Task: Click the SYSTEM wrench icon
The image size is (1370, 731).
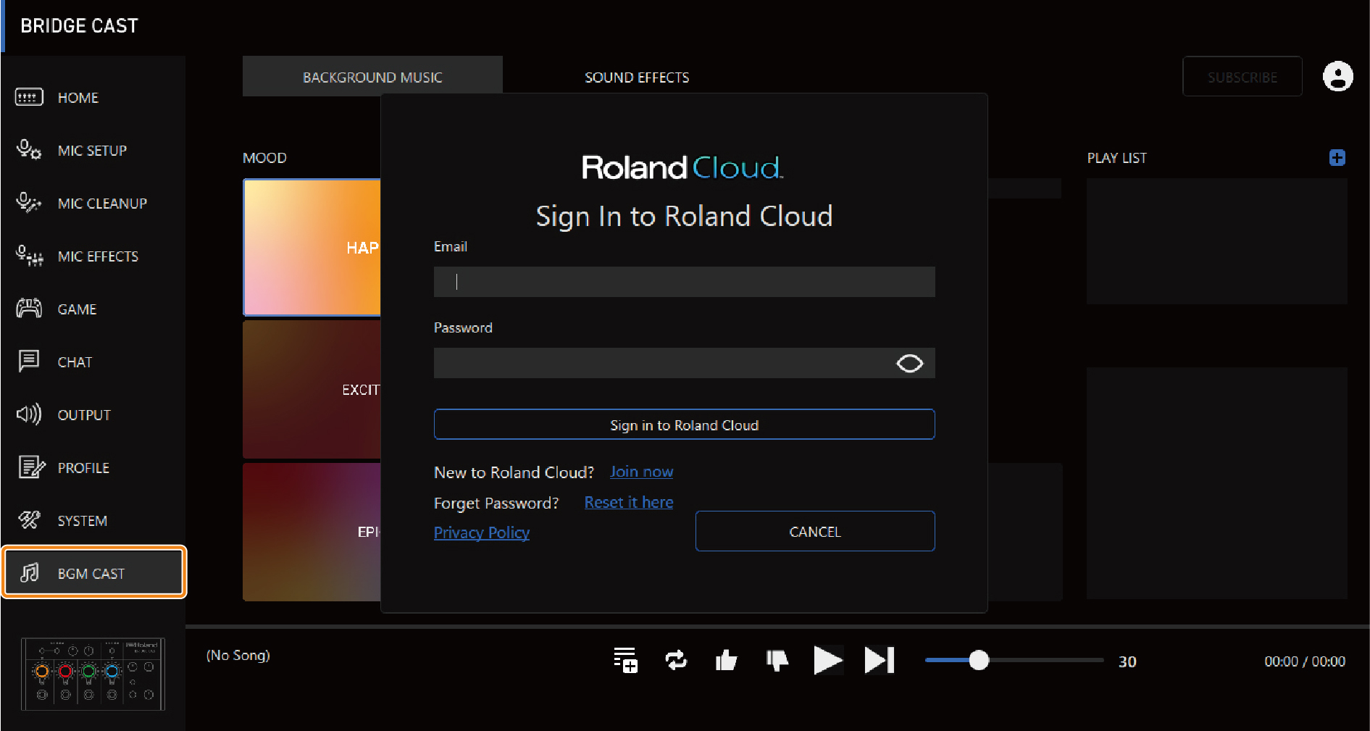Action: pos(29,520)
